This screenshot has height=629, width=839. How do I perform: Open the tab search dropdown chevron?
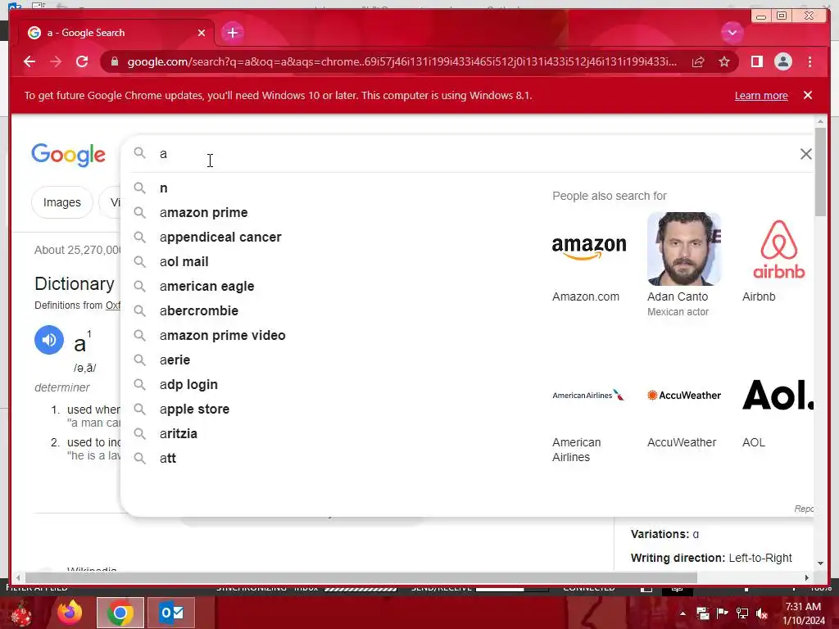(x=732, y=33)
